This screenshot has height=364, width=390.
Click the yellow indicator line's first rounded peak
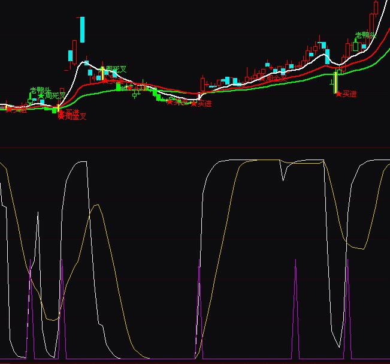pos(96,207)
